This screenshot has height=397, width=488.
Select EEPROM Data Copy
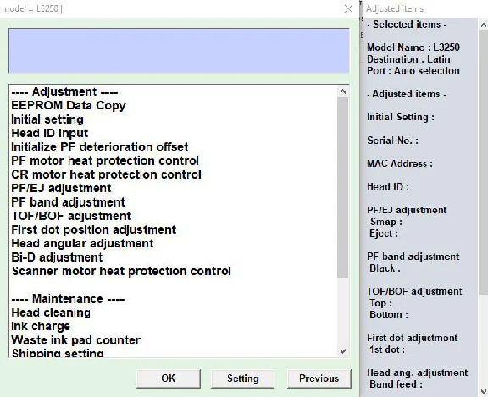tap(69, 106)
